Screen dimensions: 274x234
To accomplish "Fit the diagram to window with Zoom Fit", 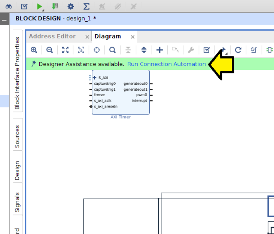I will 65,50.
